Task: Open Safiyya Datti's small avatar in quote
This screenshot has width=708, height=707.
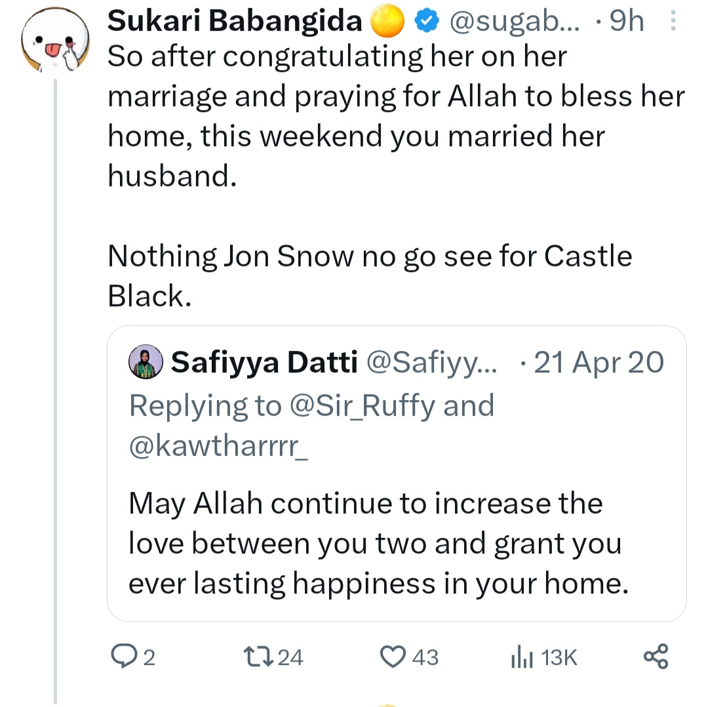Action: [146, 362]
